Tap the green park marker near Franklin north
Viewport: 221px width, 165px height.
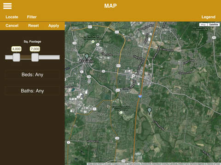coord(93,42)
